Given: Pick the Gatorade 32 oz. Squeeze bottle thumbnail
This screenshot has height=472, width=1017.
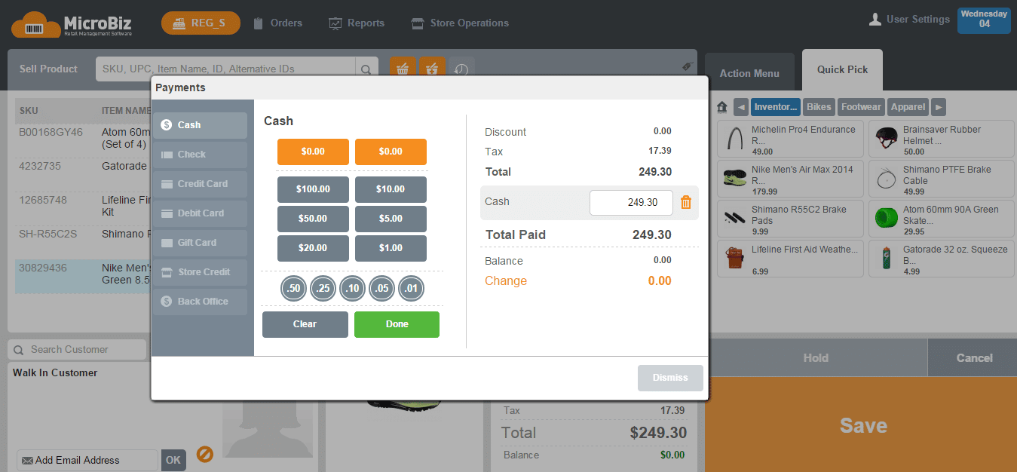Looking at the screenshot, I should (x=886, y=259).
